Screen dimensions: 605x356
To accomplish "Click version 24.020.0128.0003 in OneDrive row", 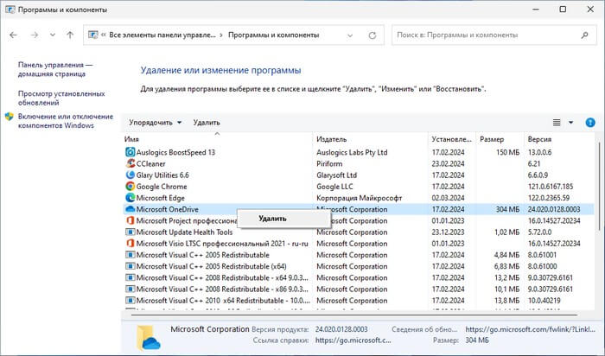I will (554, 209).
